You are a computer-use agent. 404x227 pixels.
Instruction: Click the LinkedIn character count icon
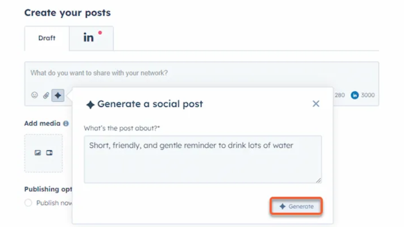coord(355,95)
